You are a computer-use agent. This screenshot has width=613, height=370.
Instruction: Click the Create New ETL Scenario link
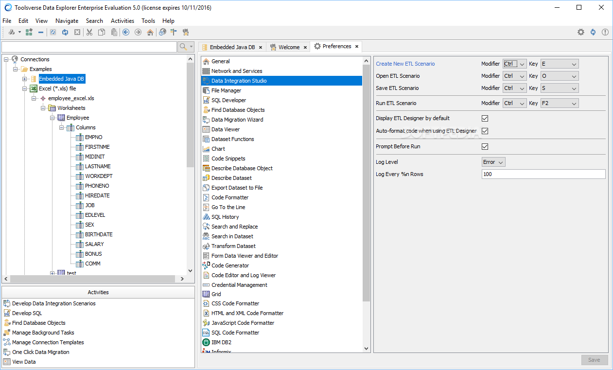pos(405,64)
